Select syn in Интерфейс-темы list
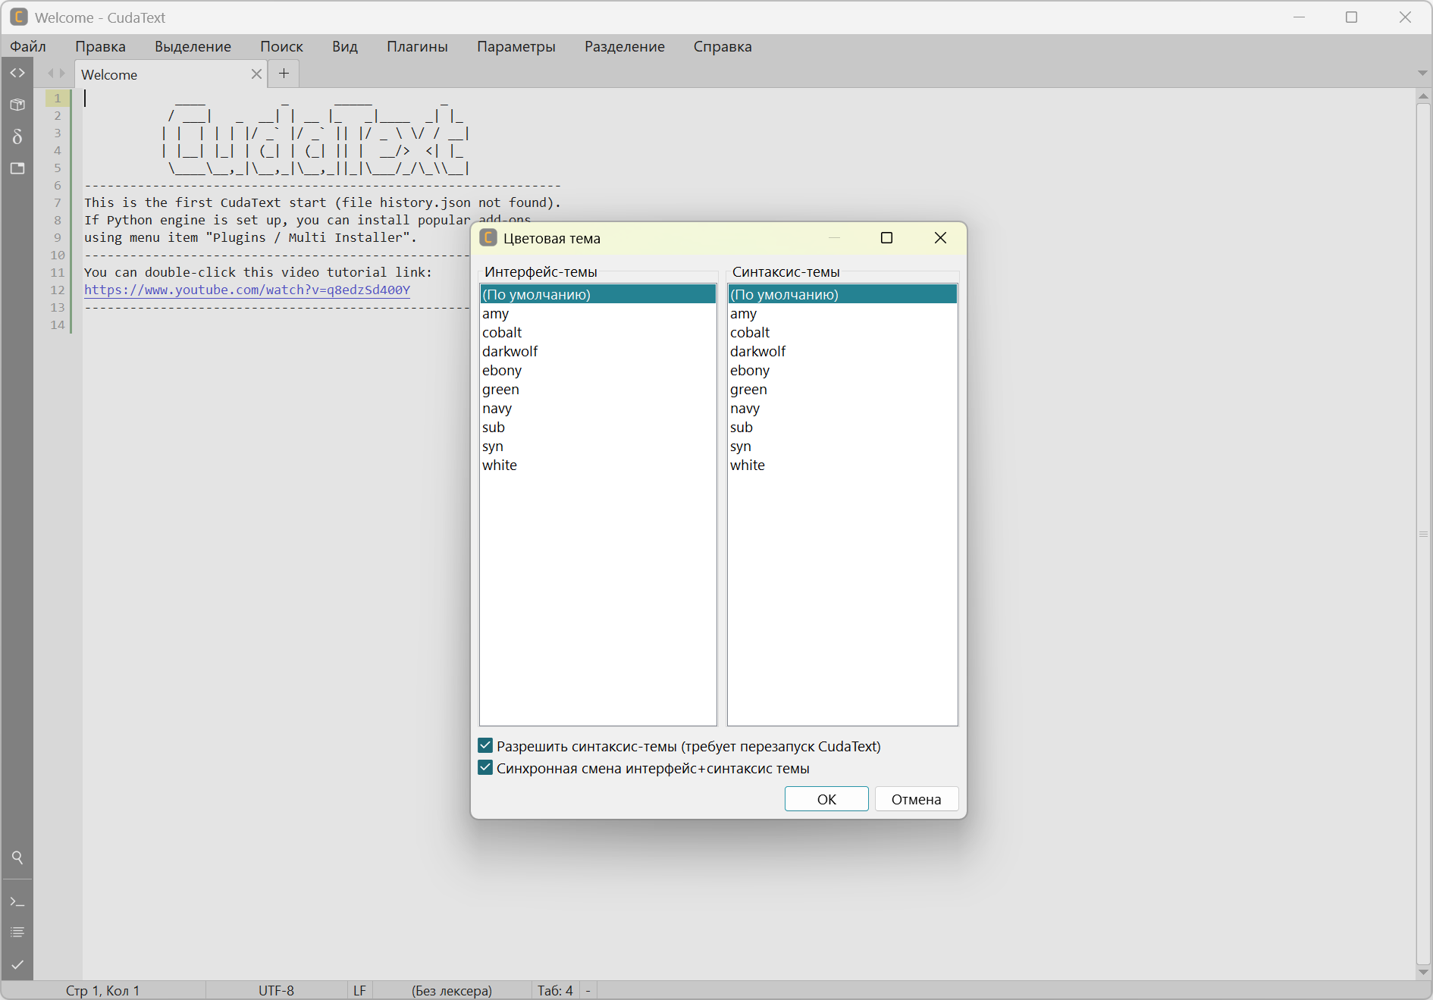 598,446
